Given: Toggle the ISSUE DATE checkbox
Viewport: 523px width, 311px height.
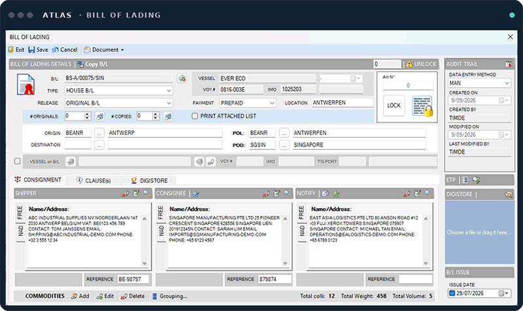Looking at the screenshot, I should click(x=452, y=293).
